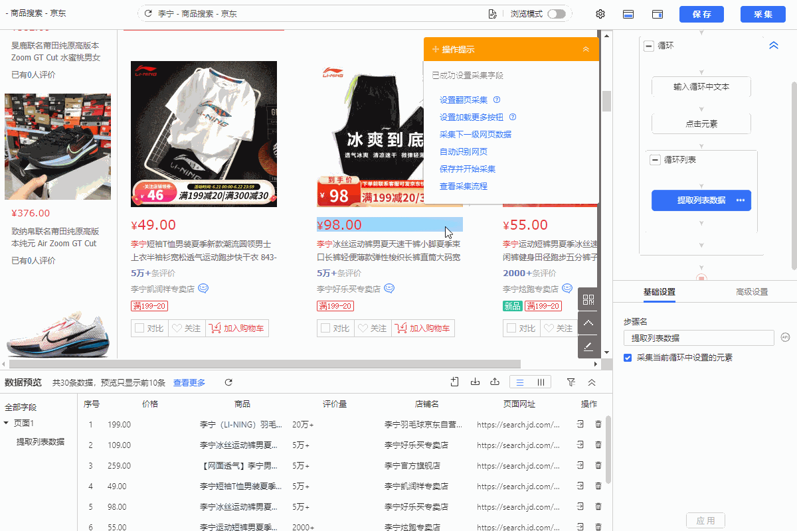Delete row 3 in data preview

598,465
